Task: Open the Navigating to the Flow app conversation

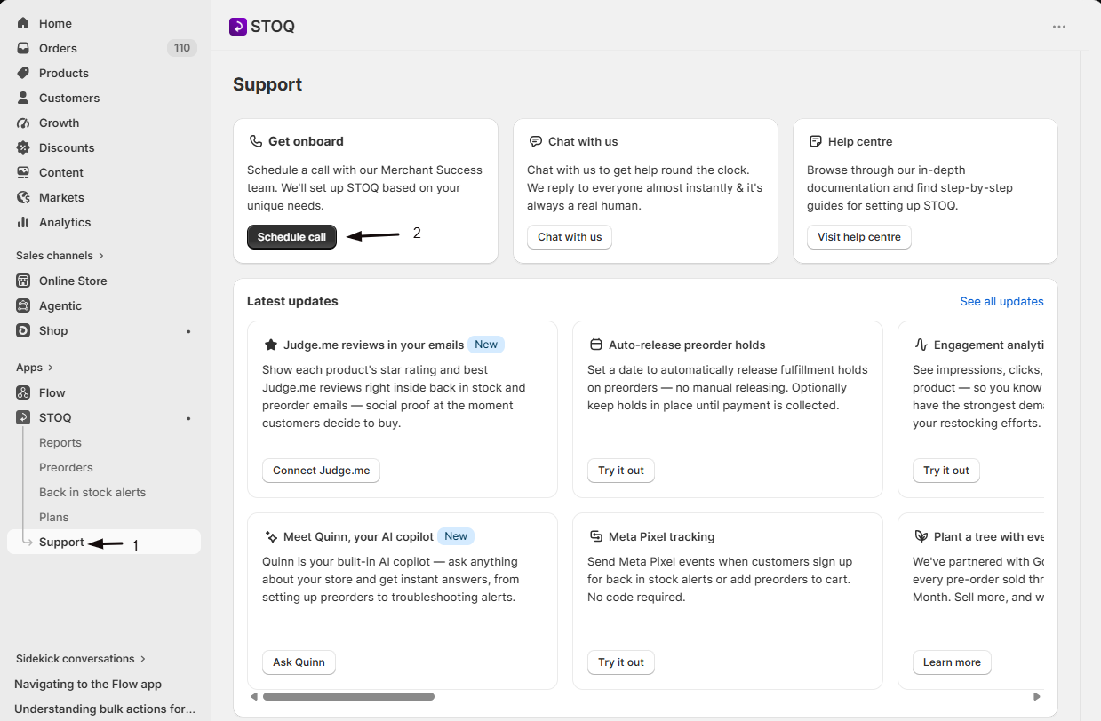Action: [88, 684]
